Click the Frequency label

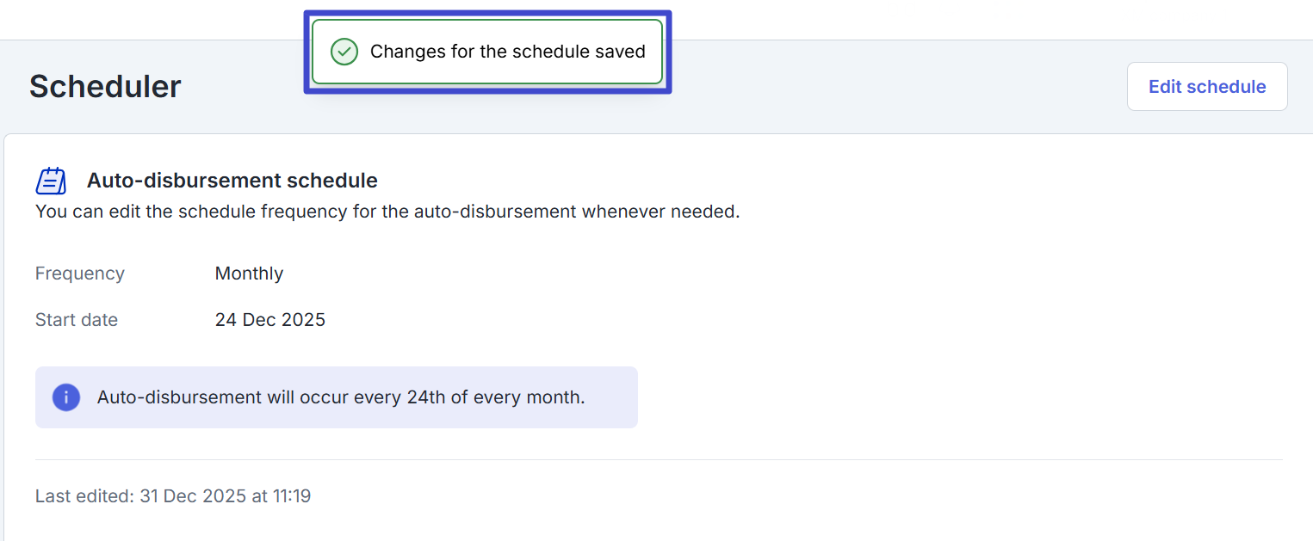(x=80, y=274)
